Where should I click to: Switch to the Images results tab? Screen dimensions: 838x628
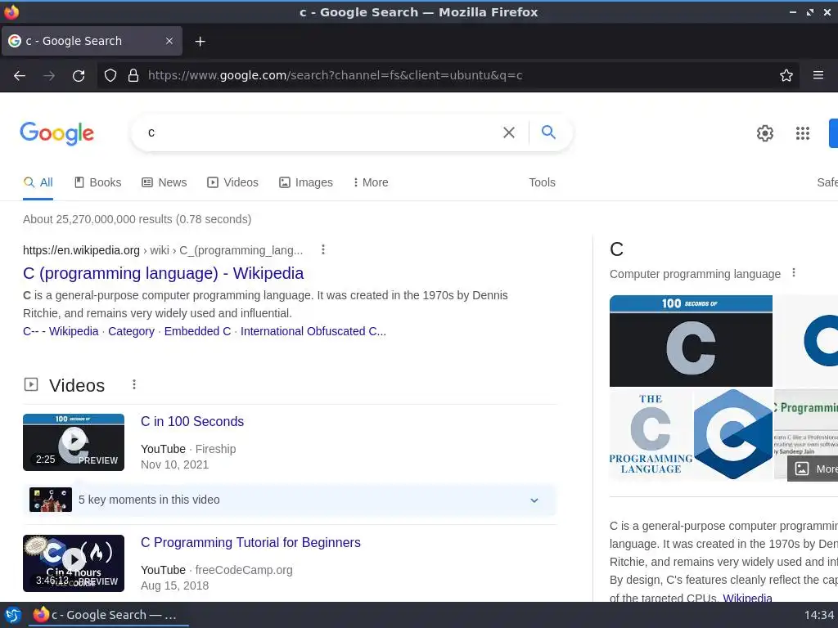click(306, 182)
